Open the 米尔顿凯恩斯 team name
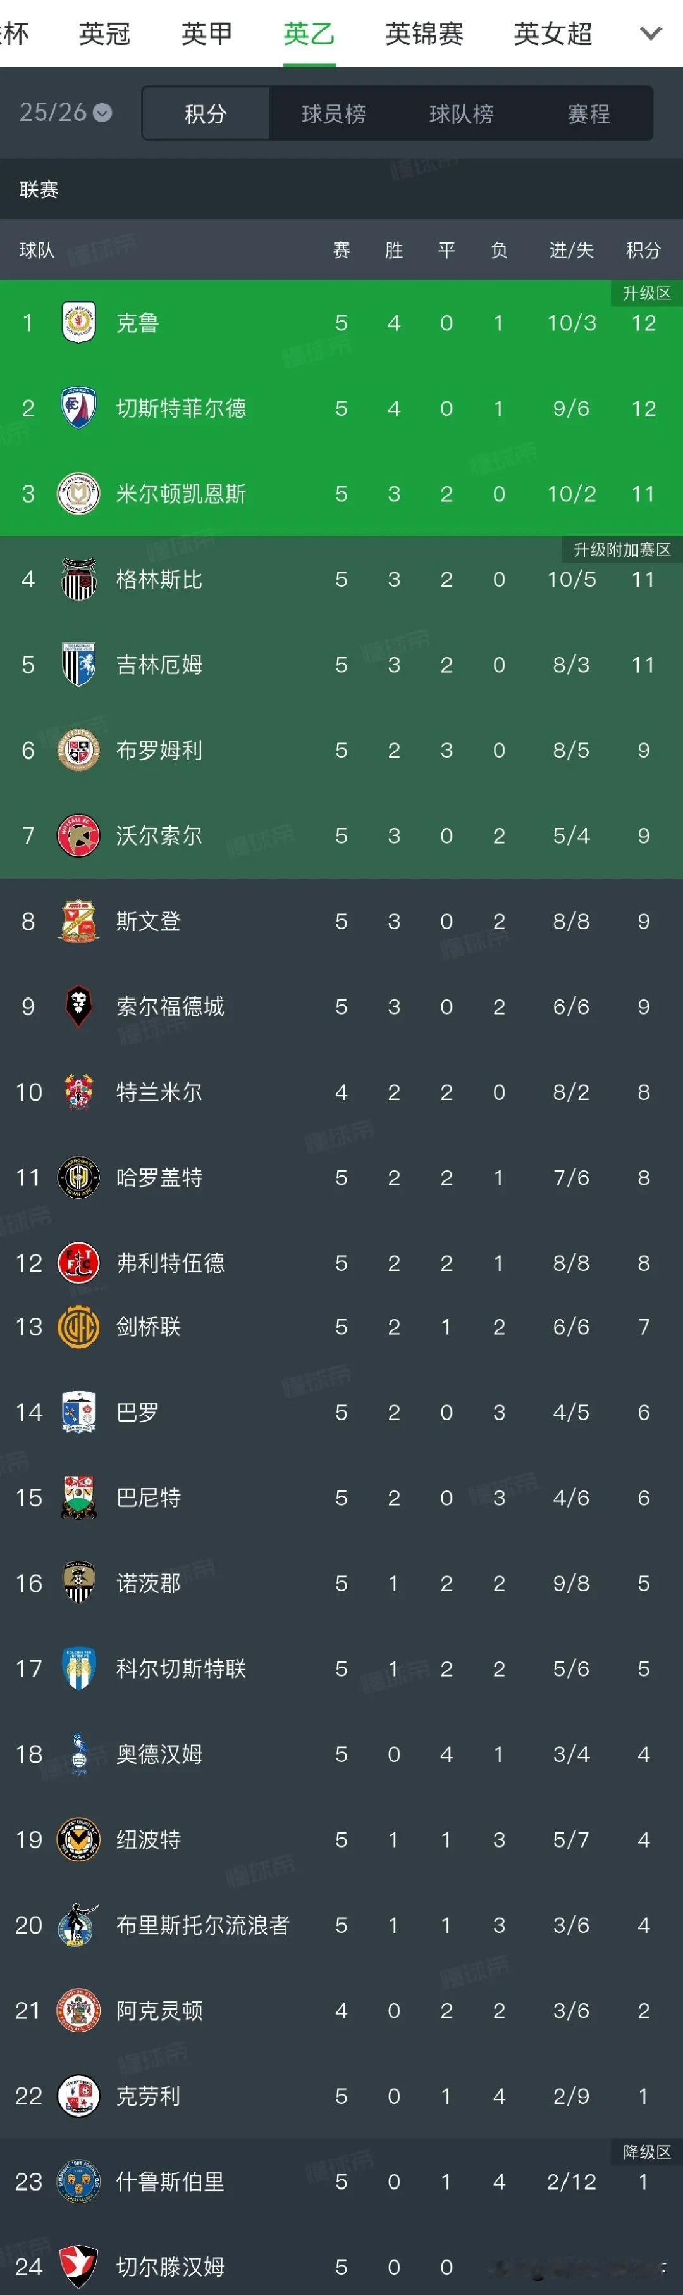The height and width of the screenshot is (2295, 683). coord(181,494)
